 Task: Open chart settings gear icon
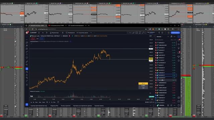click(162, 33)
